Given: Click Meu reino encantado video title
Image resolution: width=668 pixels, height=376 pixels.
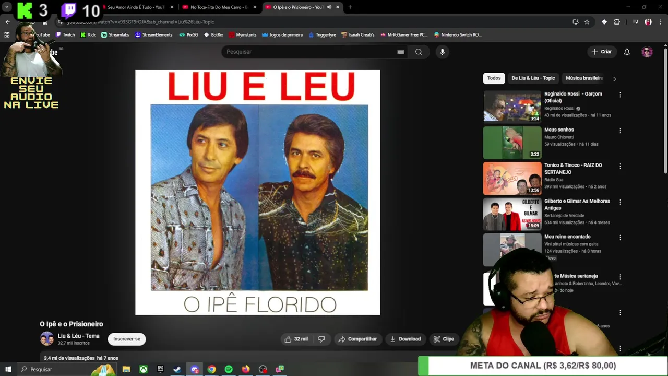Looking at the screenshot, I should pyautogui.click(x=567, y=237).
